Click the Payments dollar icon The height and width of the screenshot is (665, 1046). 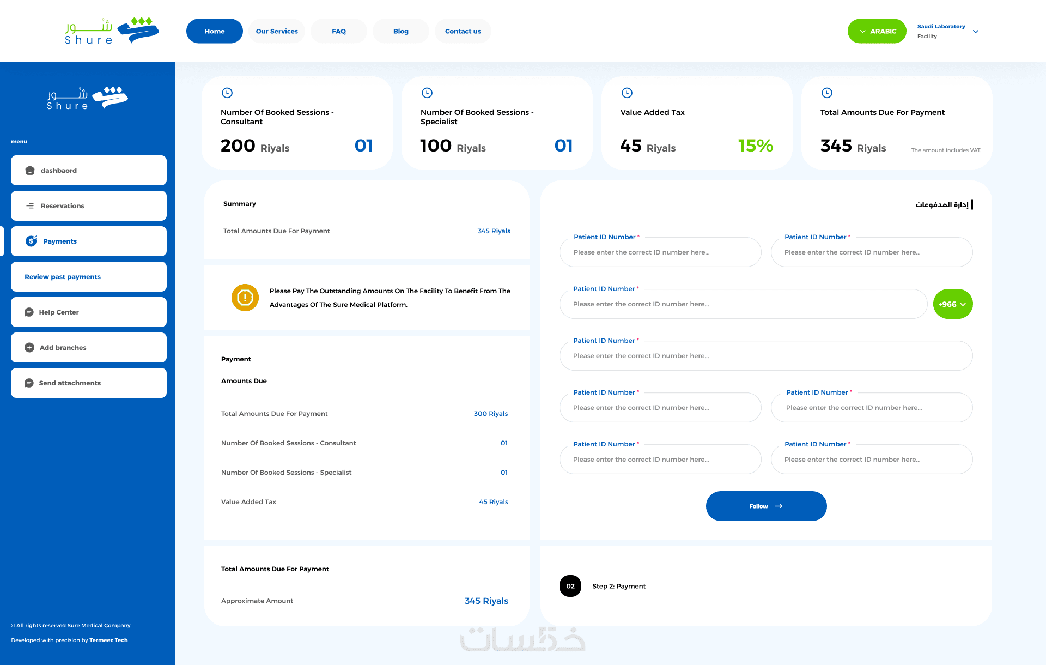31,241
